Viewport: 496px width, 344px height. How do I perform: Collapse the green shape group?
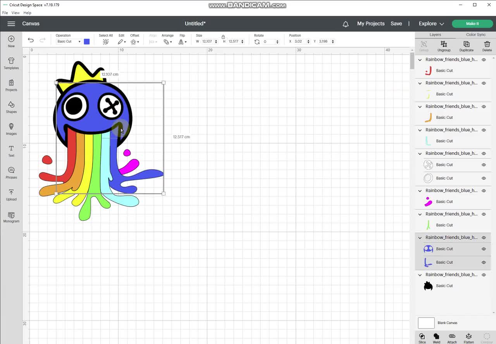tap(420, 214)
